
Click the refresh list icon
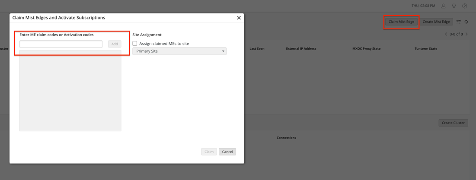[466, 22]
